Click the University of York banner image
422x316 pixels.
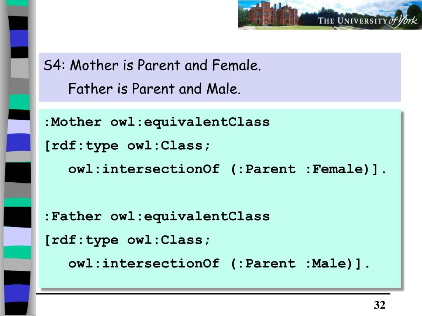(x=330, y=15)
